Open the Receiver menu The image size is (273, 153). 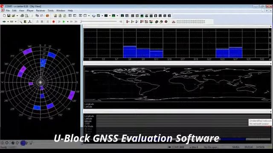[41, 11]
